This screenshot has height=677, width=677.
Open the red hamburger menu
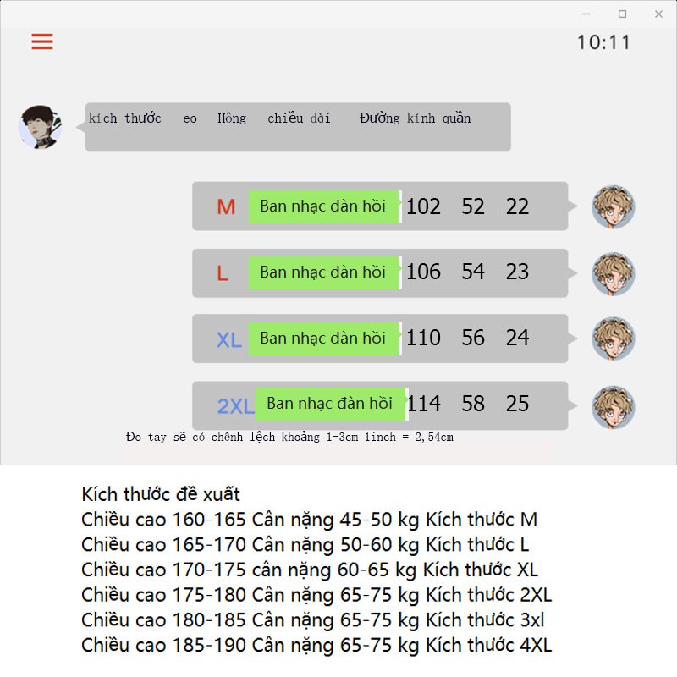click(41, 41)
